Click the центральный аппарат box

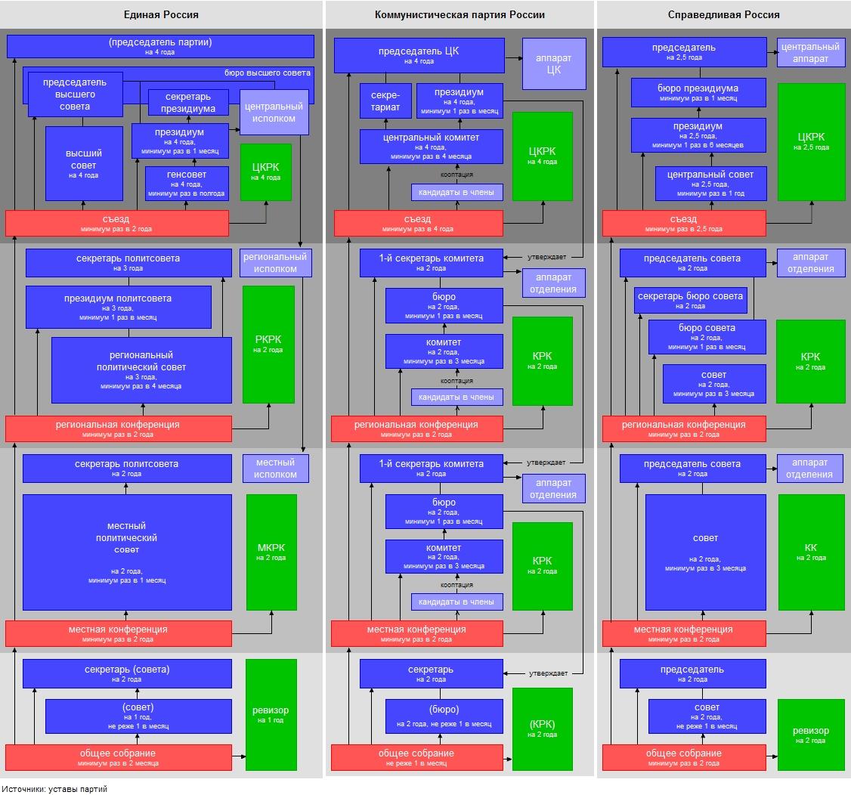[x=810, y=52]
